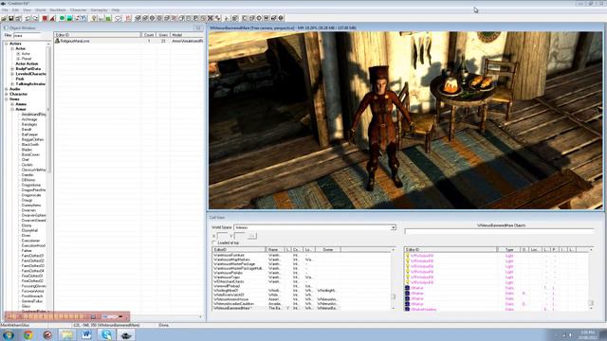Collapse the Armor tree node
This screenshot has width=607, height=341.
[12, 109]
